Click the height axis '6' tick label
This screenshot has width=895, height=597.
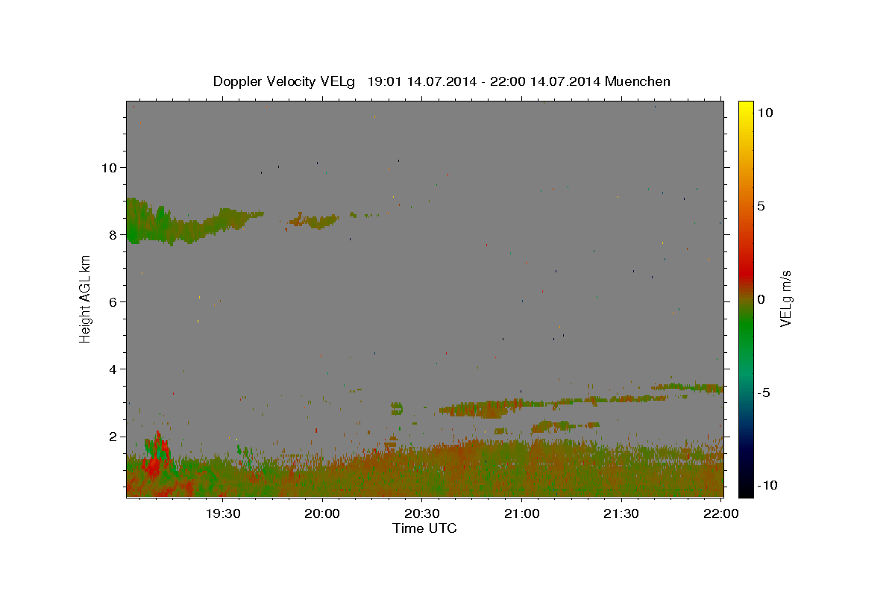(x=113, y=301)
